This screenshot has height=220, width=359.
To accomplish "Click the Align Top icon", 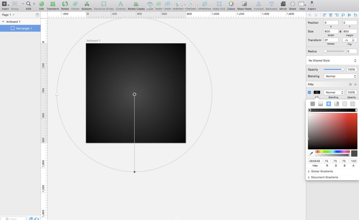I will tap(343, 15).
